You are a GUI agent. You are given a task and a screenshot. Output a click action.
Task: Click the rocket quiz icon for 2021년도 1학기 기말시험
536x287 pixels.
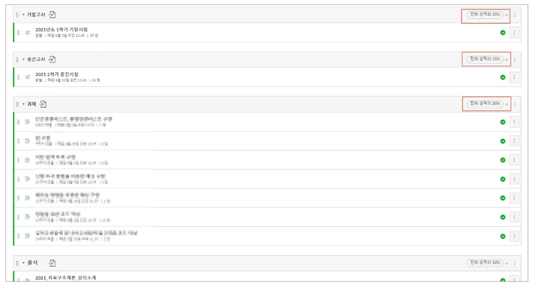pos(28,33)
